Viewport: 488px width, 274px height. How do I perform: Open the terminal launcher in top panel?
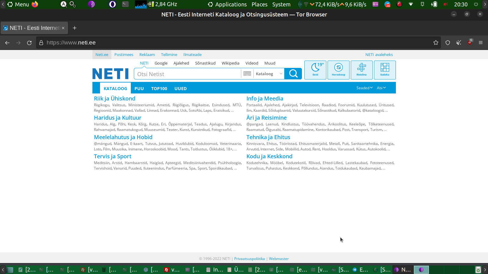click(125, 4)
